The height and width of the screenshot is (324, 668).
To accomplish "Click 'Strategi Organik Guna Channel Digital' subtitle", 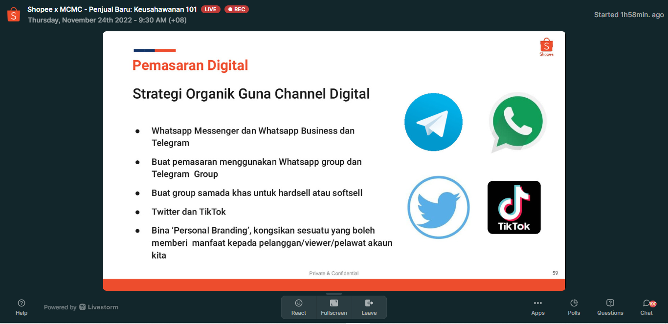I will (x=251, y=94).
